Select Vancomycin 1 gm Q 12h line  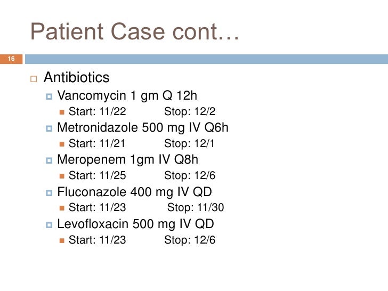point(127,95)
